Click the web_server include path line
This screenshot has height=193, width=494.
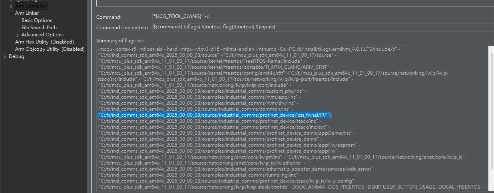point(237,169)
